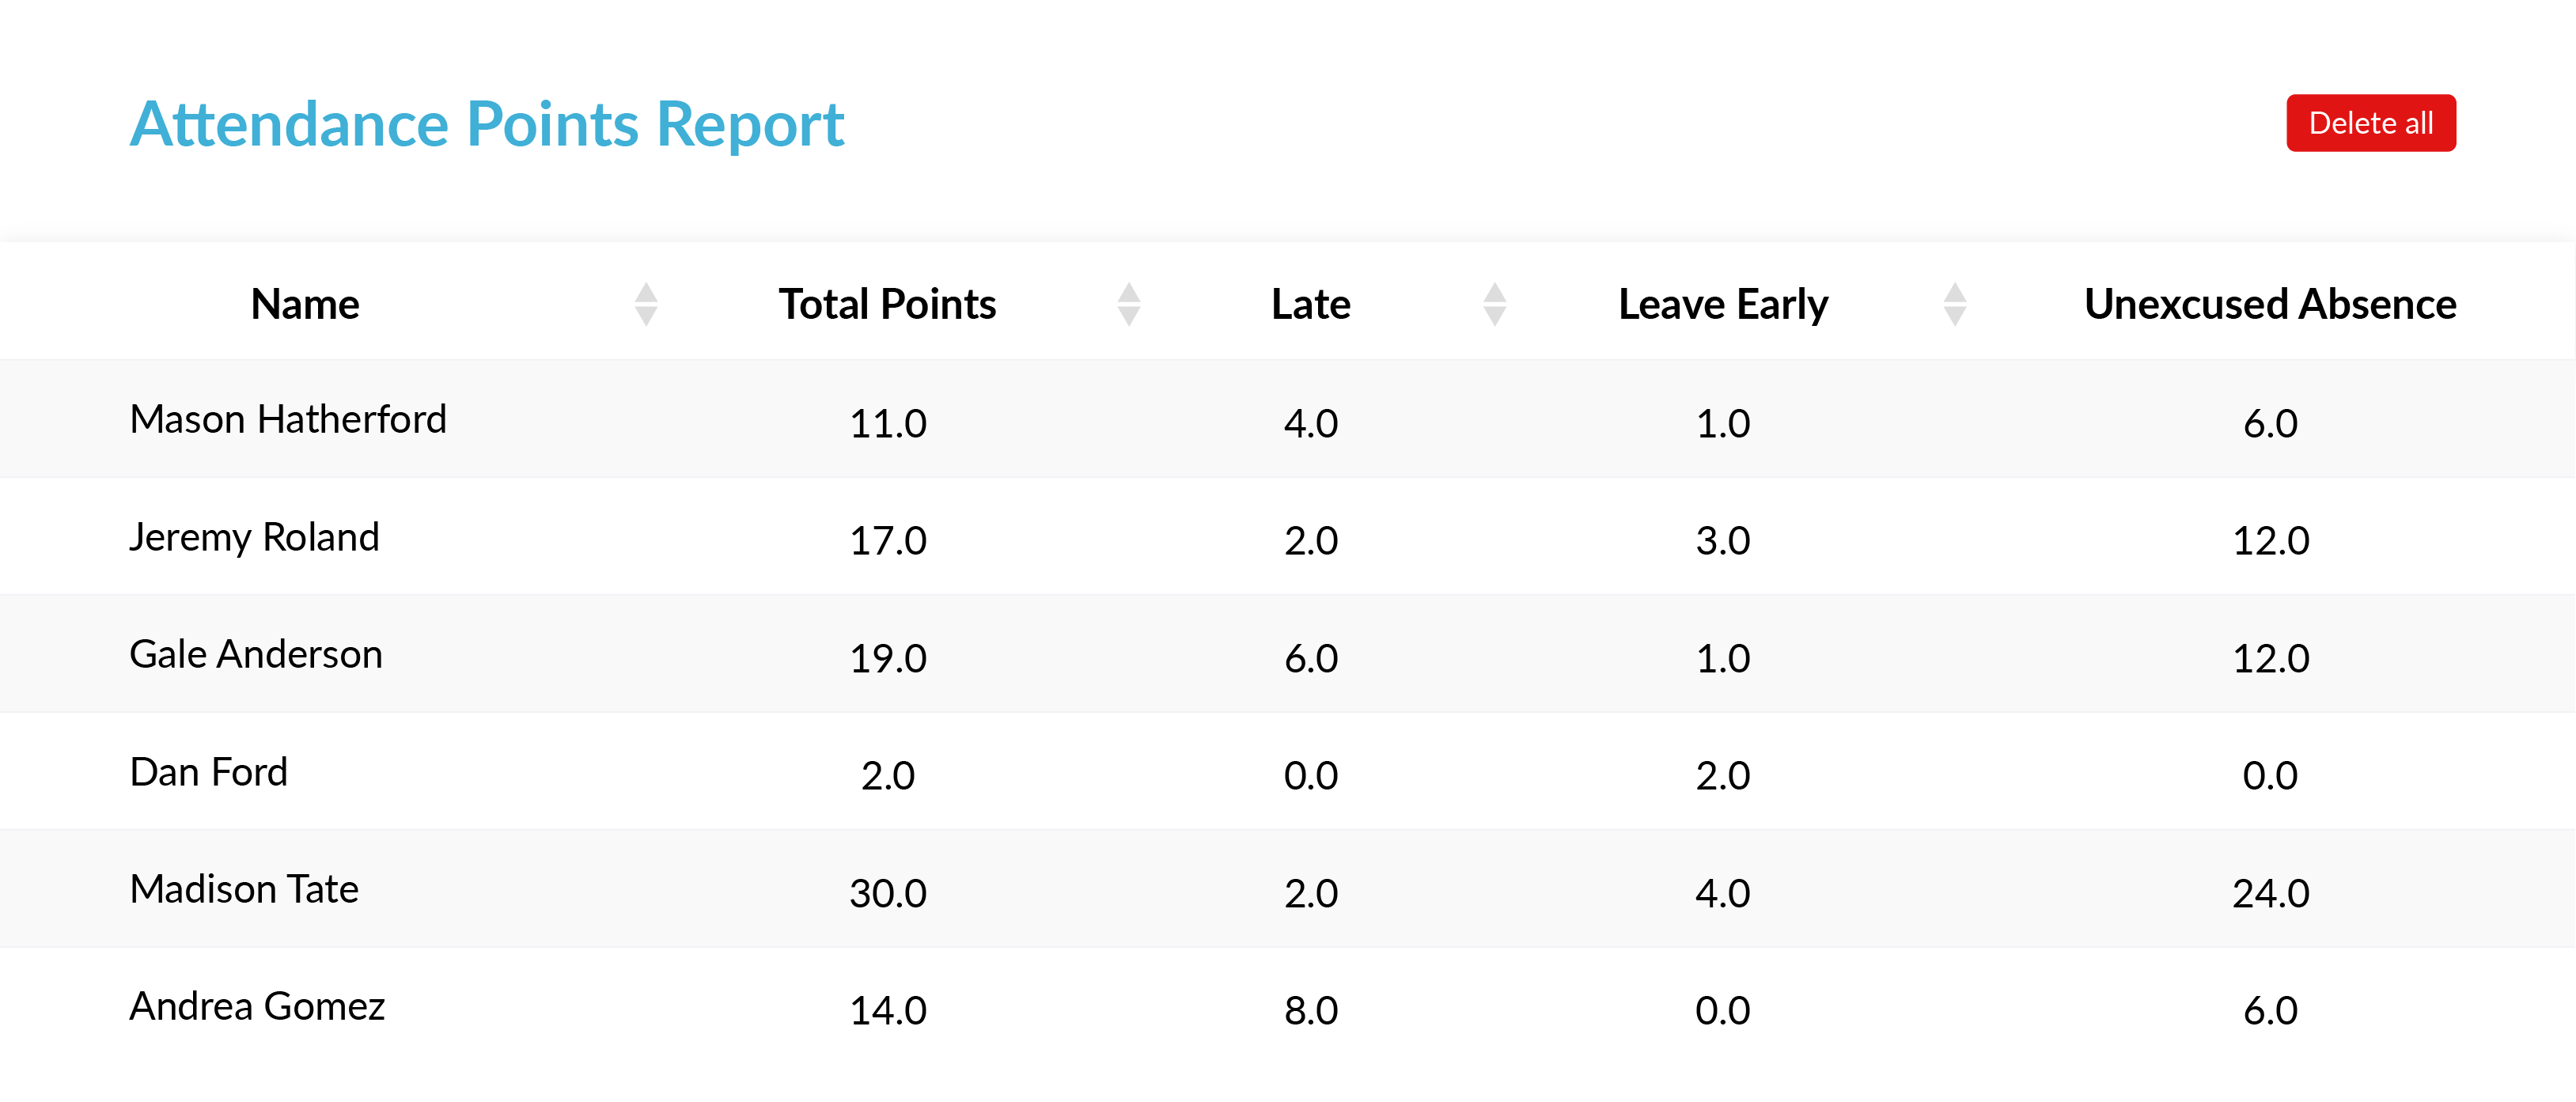2576x1102 pixels.
Task: Sort by Late column arrows icon
Action: click(1494, 304)
